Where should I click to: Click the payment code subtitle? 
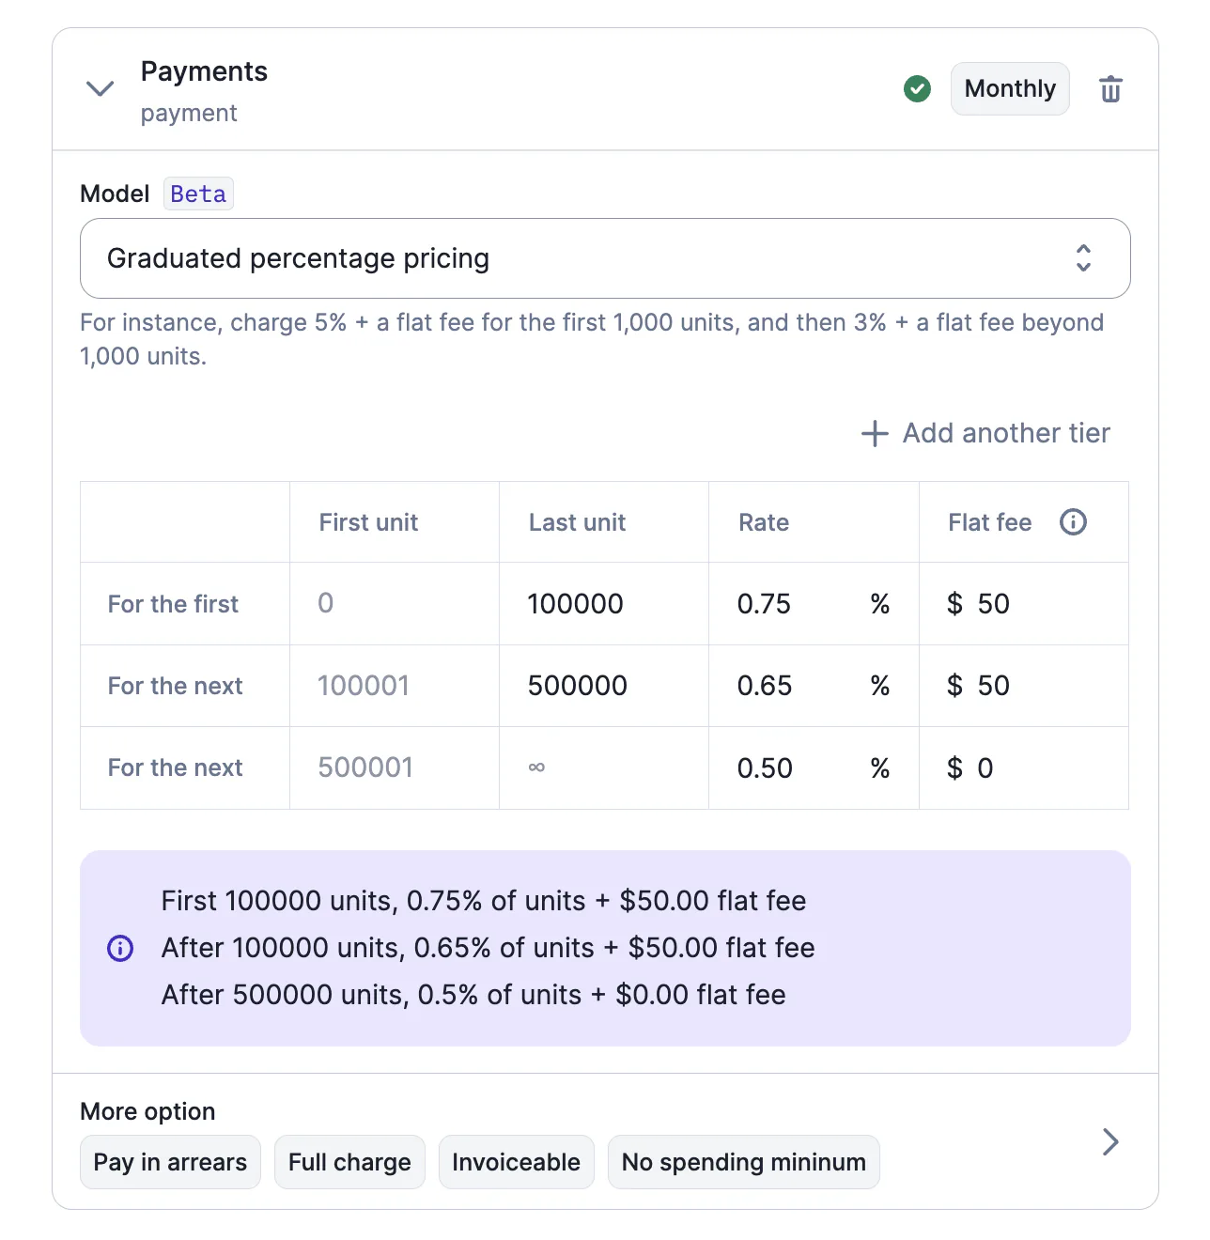(189, 114)
